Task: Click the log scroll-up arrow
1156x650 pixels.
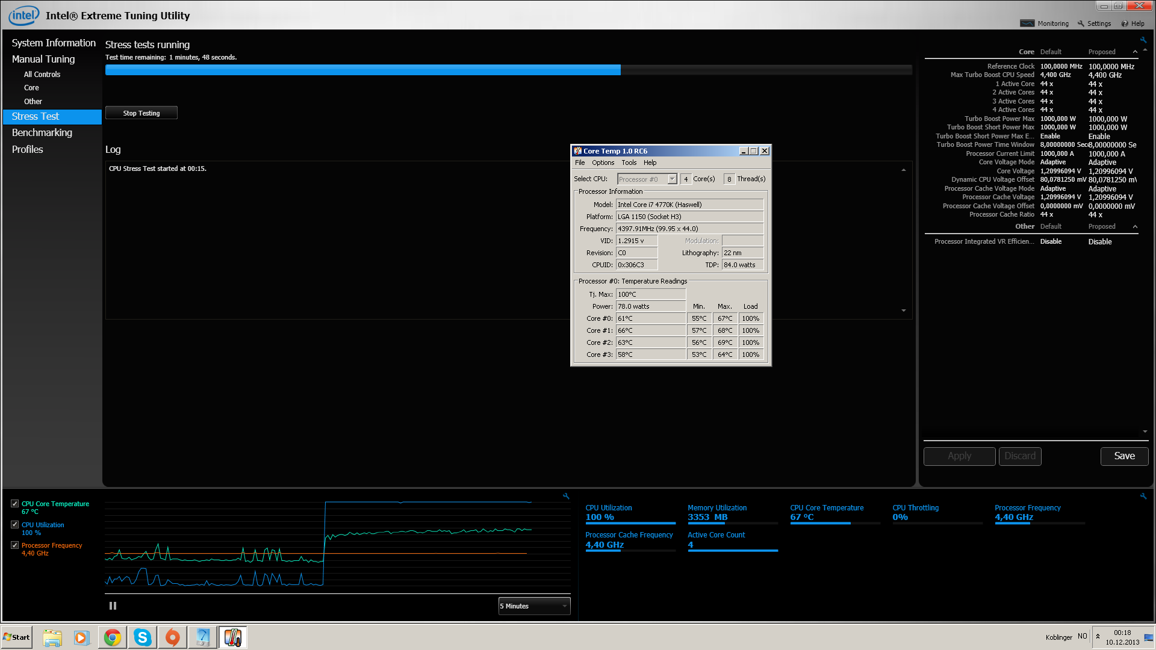Action: click(x=904, y=170)
